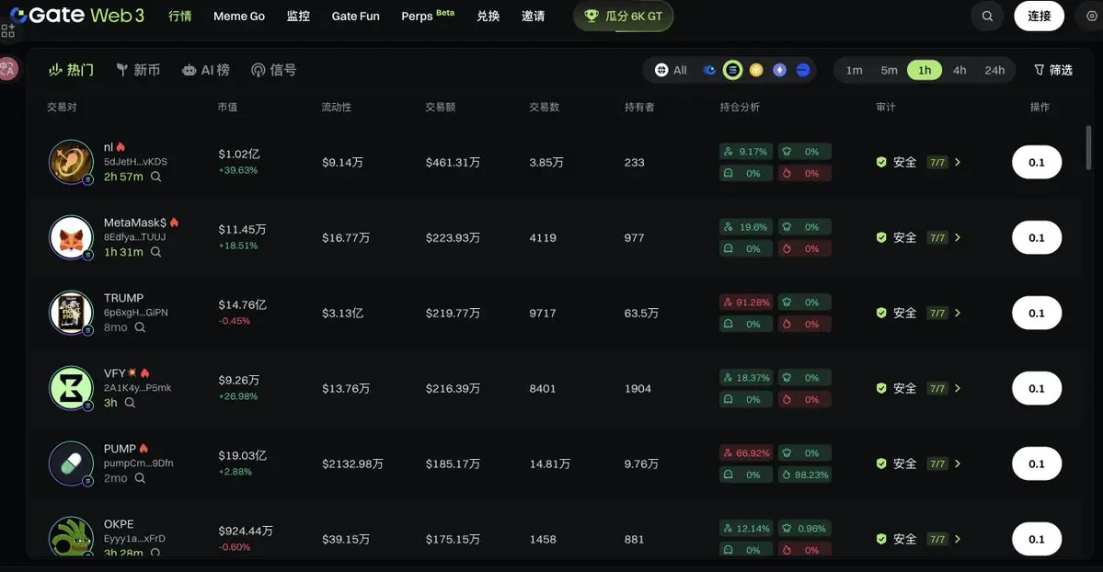This screenshot has height=572, width=1103.
Task: Click the 0.1 buy button for nl
Action: click(1037, 162)
